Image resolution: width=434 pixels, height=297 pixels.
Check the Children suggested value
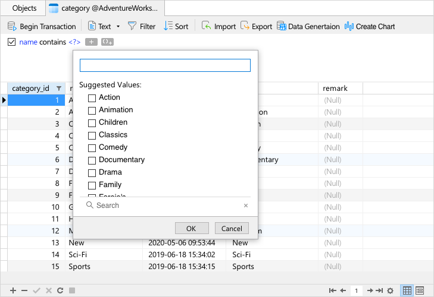tap(92, 123)
